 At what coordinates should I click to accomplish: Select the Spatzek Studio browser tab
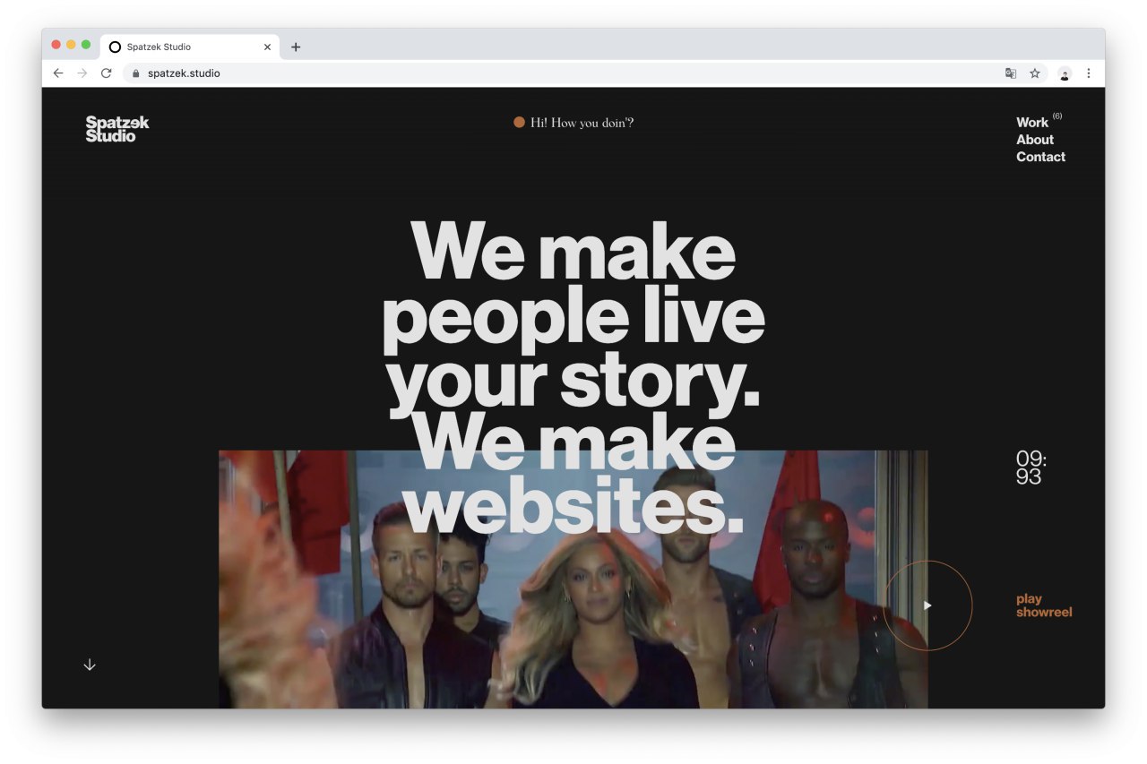tap(190, 47)
